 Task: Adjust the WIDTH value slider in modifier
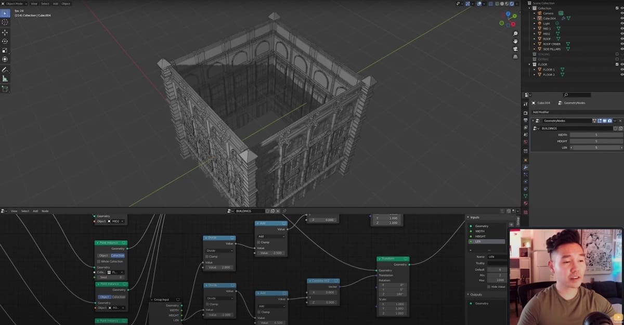[596, 135]
